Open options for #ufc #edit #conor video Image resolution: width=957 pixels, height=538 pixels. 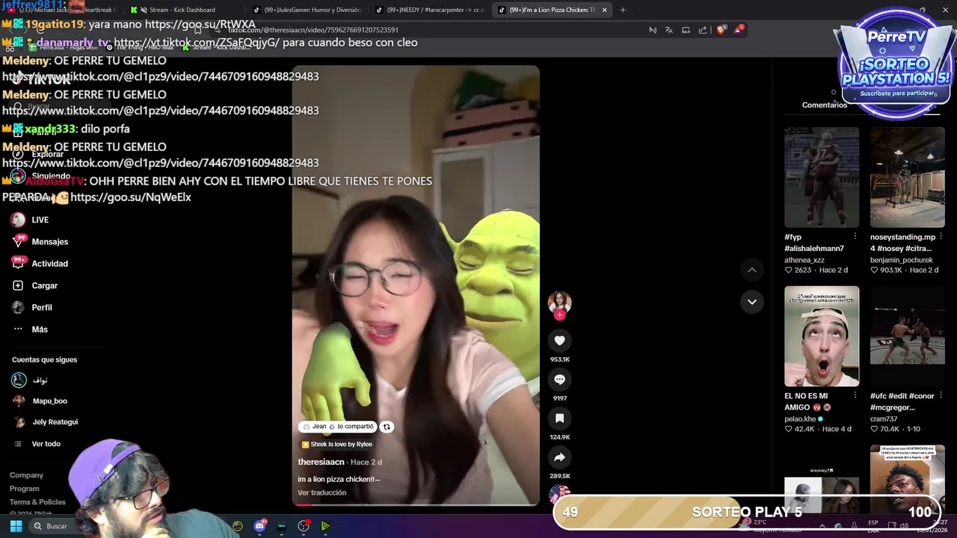coord(941,396)
